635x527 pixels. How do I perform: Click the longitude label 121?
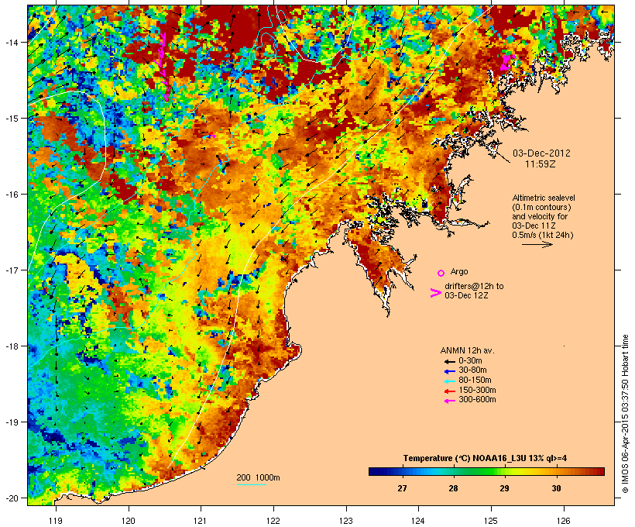pos(201,521)
